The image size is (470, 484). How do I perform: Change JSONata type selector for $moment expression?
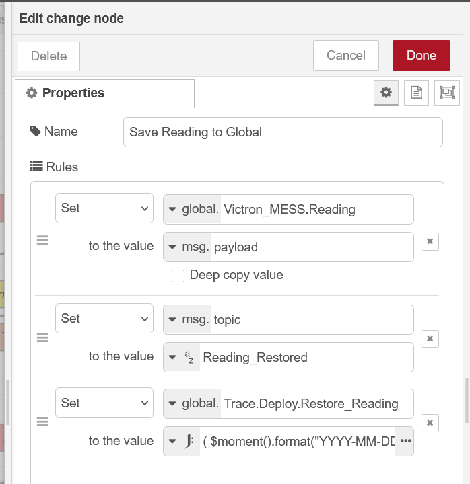point(182,441)
